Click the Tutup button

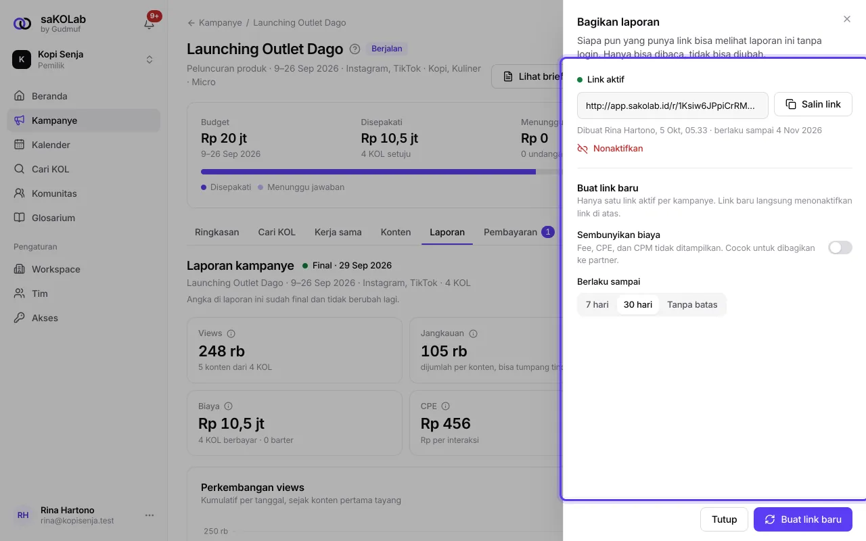pyautogui.click(x=724, y=519)
